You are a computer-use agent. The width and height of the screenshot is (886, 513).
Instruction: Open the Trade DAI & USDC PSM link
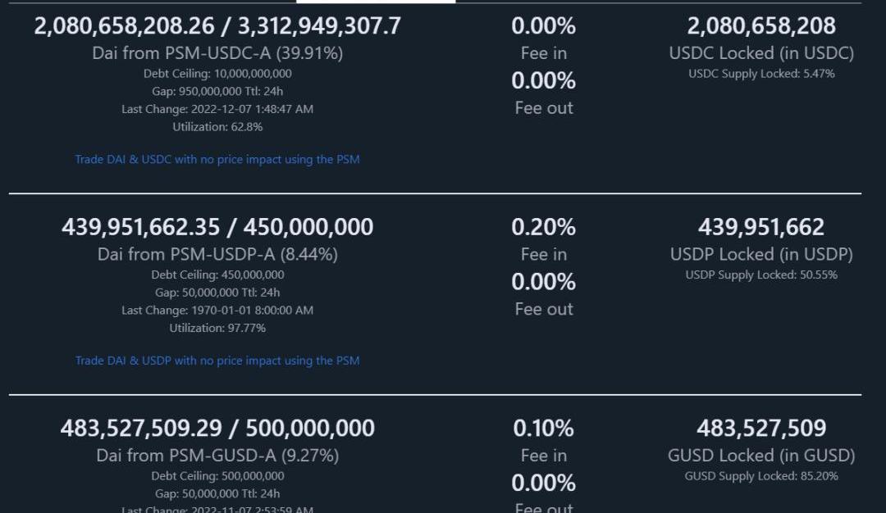217,159
